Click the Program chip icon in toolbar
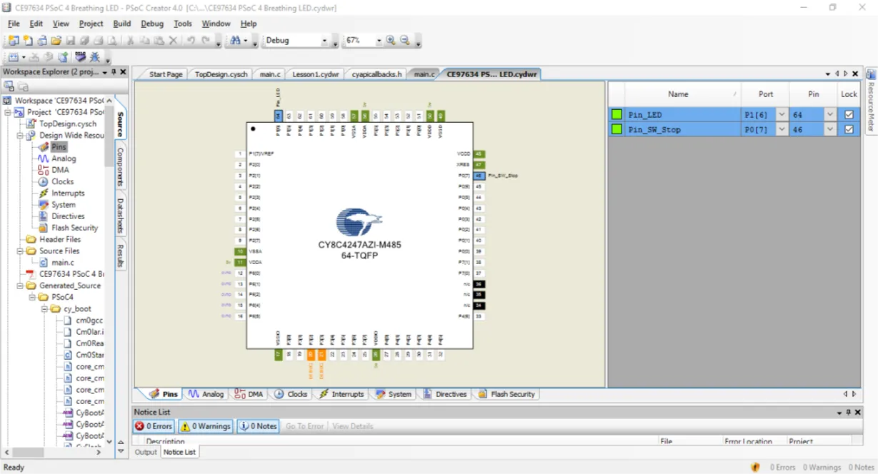Screen dimensions: 878x474 (x=80, y=57)
